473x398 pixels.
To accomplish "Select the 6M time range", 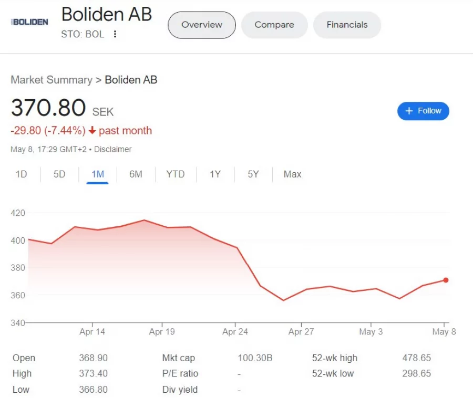I will click(136, 174).
